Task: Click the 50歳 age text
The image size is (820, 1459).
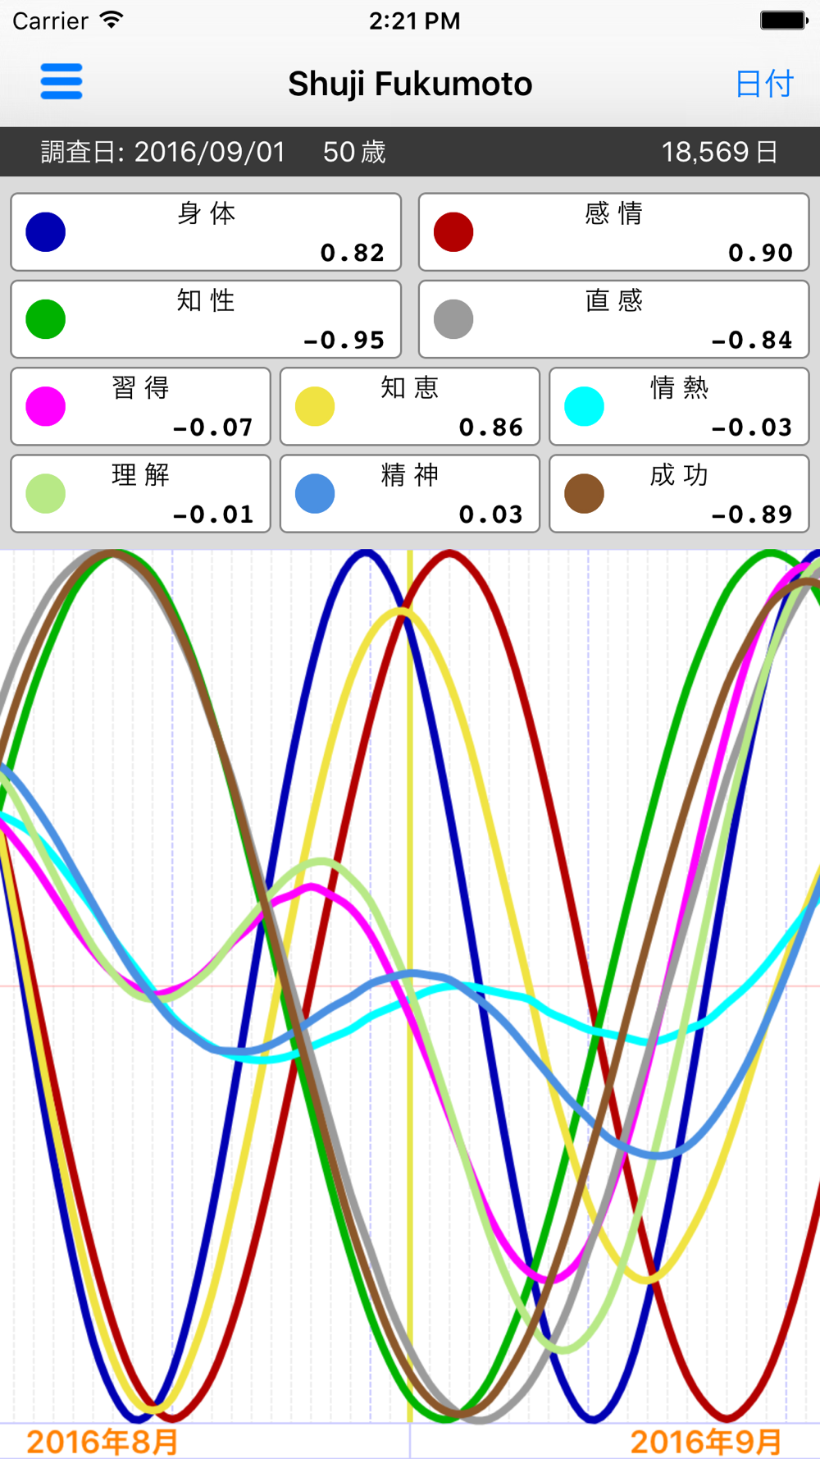Action: coord(354,152)
